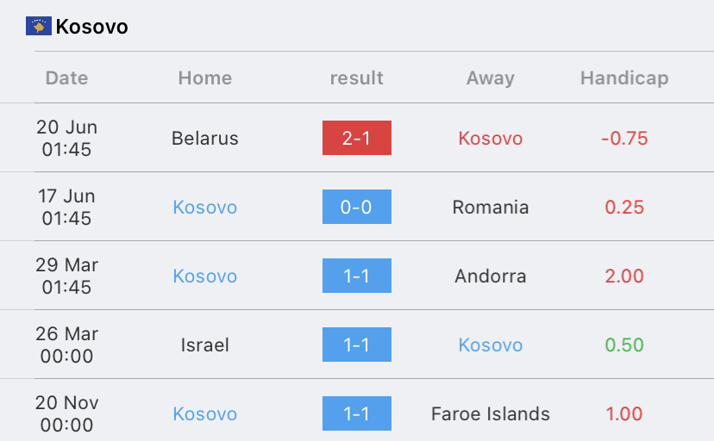The height and width of the screenshot is (441, 714).
Task: Open the 0-0 result badge
Action: coord(356,207)
